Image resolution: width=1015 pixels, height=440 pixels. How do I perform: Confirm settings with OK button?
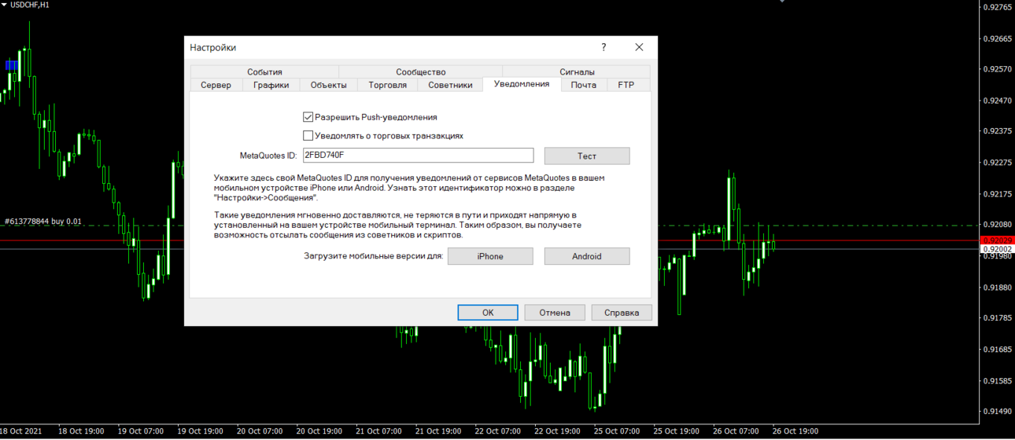point(488,313)
